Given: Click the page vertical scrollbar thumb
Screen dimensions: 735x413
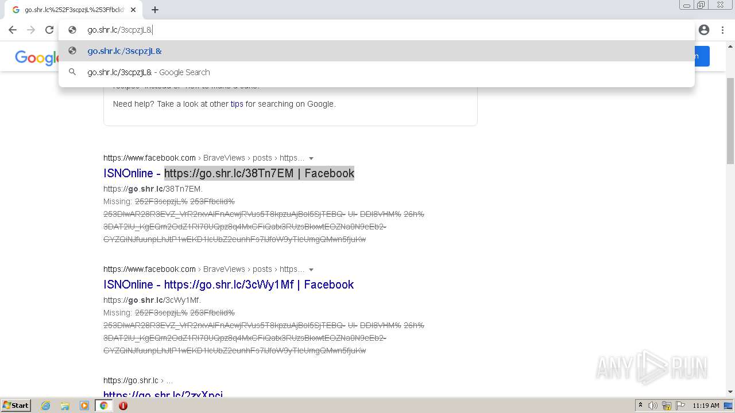Looking at the screenshot, I should coord(730,120).
